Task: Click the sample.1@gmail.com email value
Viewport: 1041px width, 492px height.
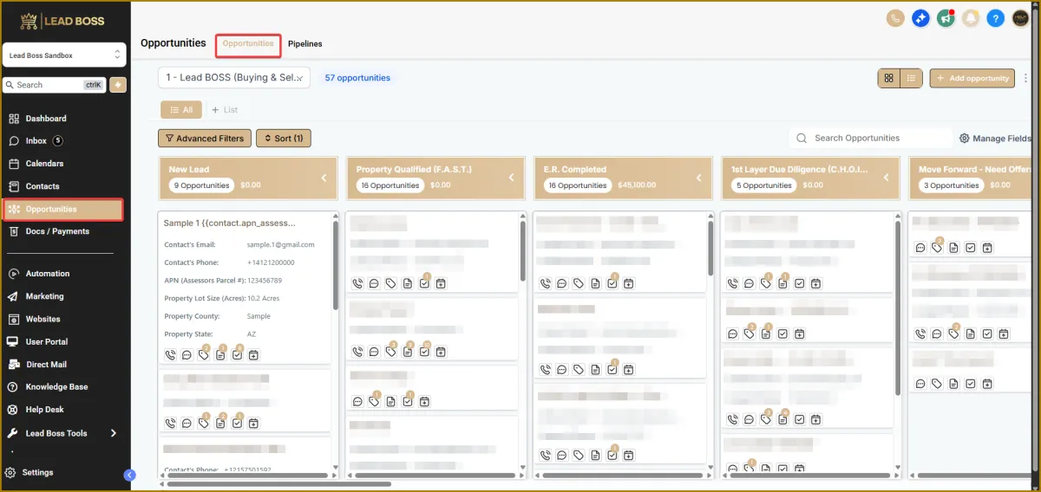Action: point(280,244)
